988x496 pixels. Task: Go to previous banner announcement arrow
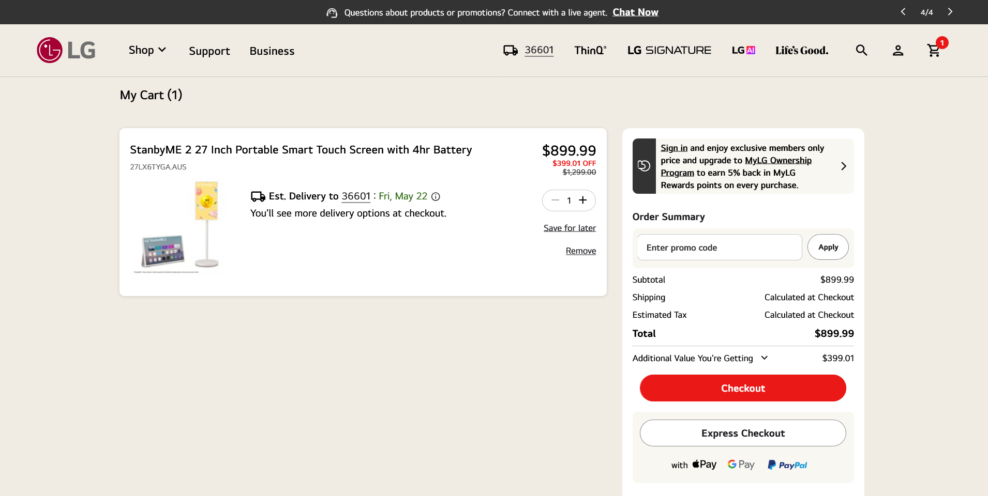click(903, 12)
